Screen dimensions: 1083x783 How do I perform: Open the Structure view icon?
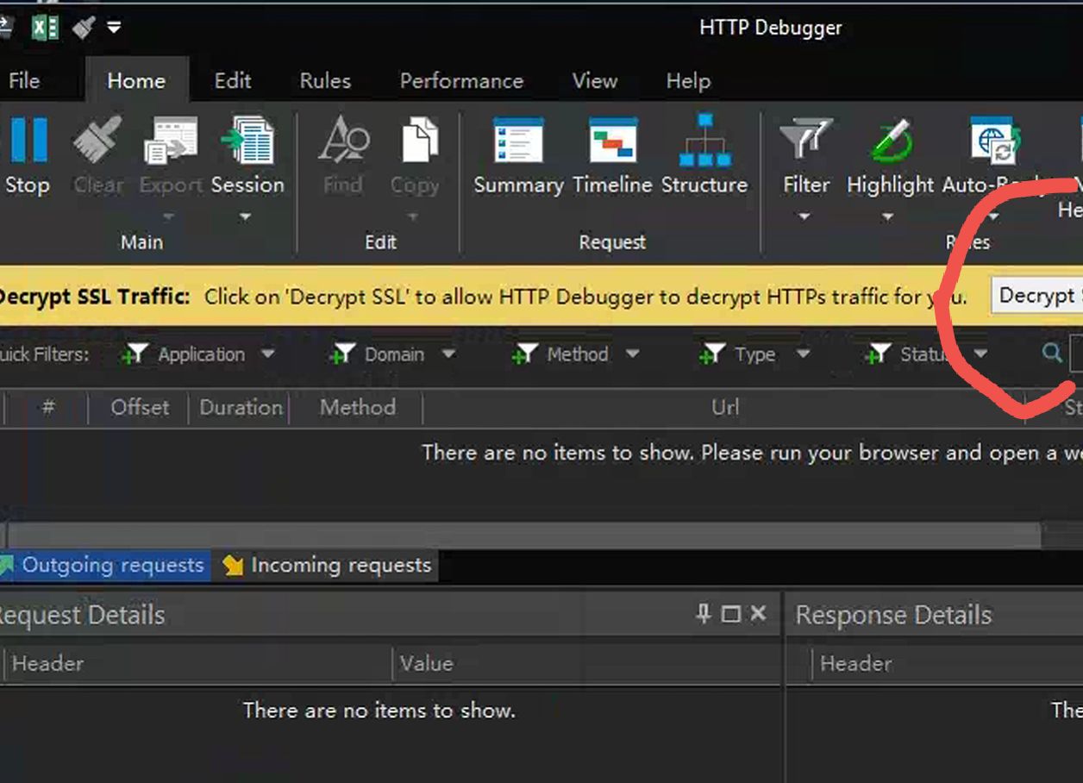pos(704,141)
